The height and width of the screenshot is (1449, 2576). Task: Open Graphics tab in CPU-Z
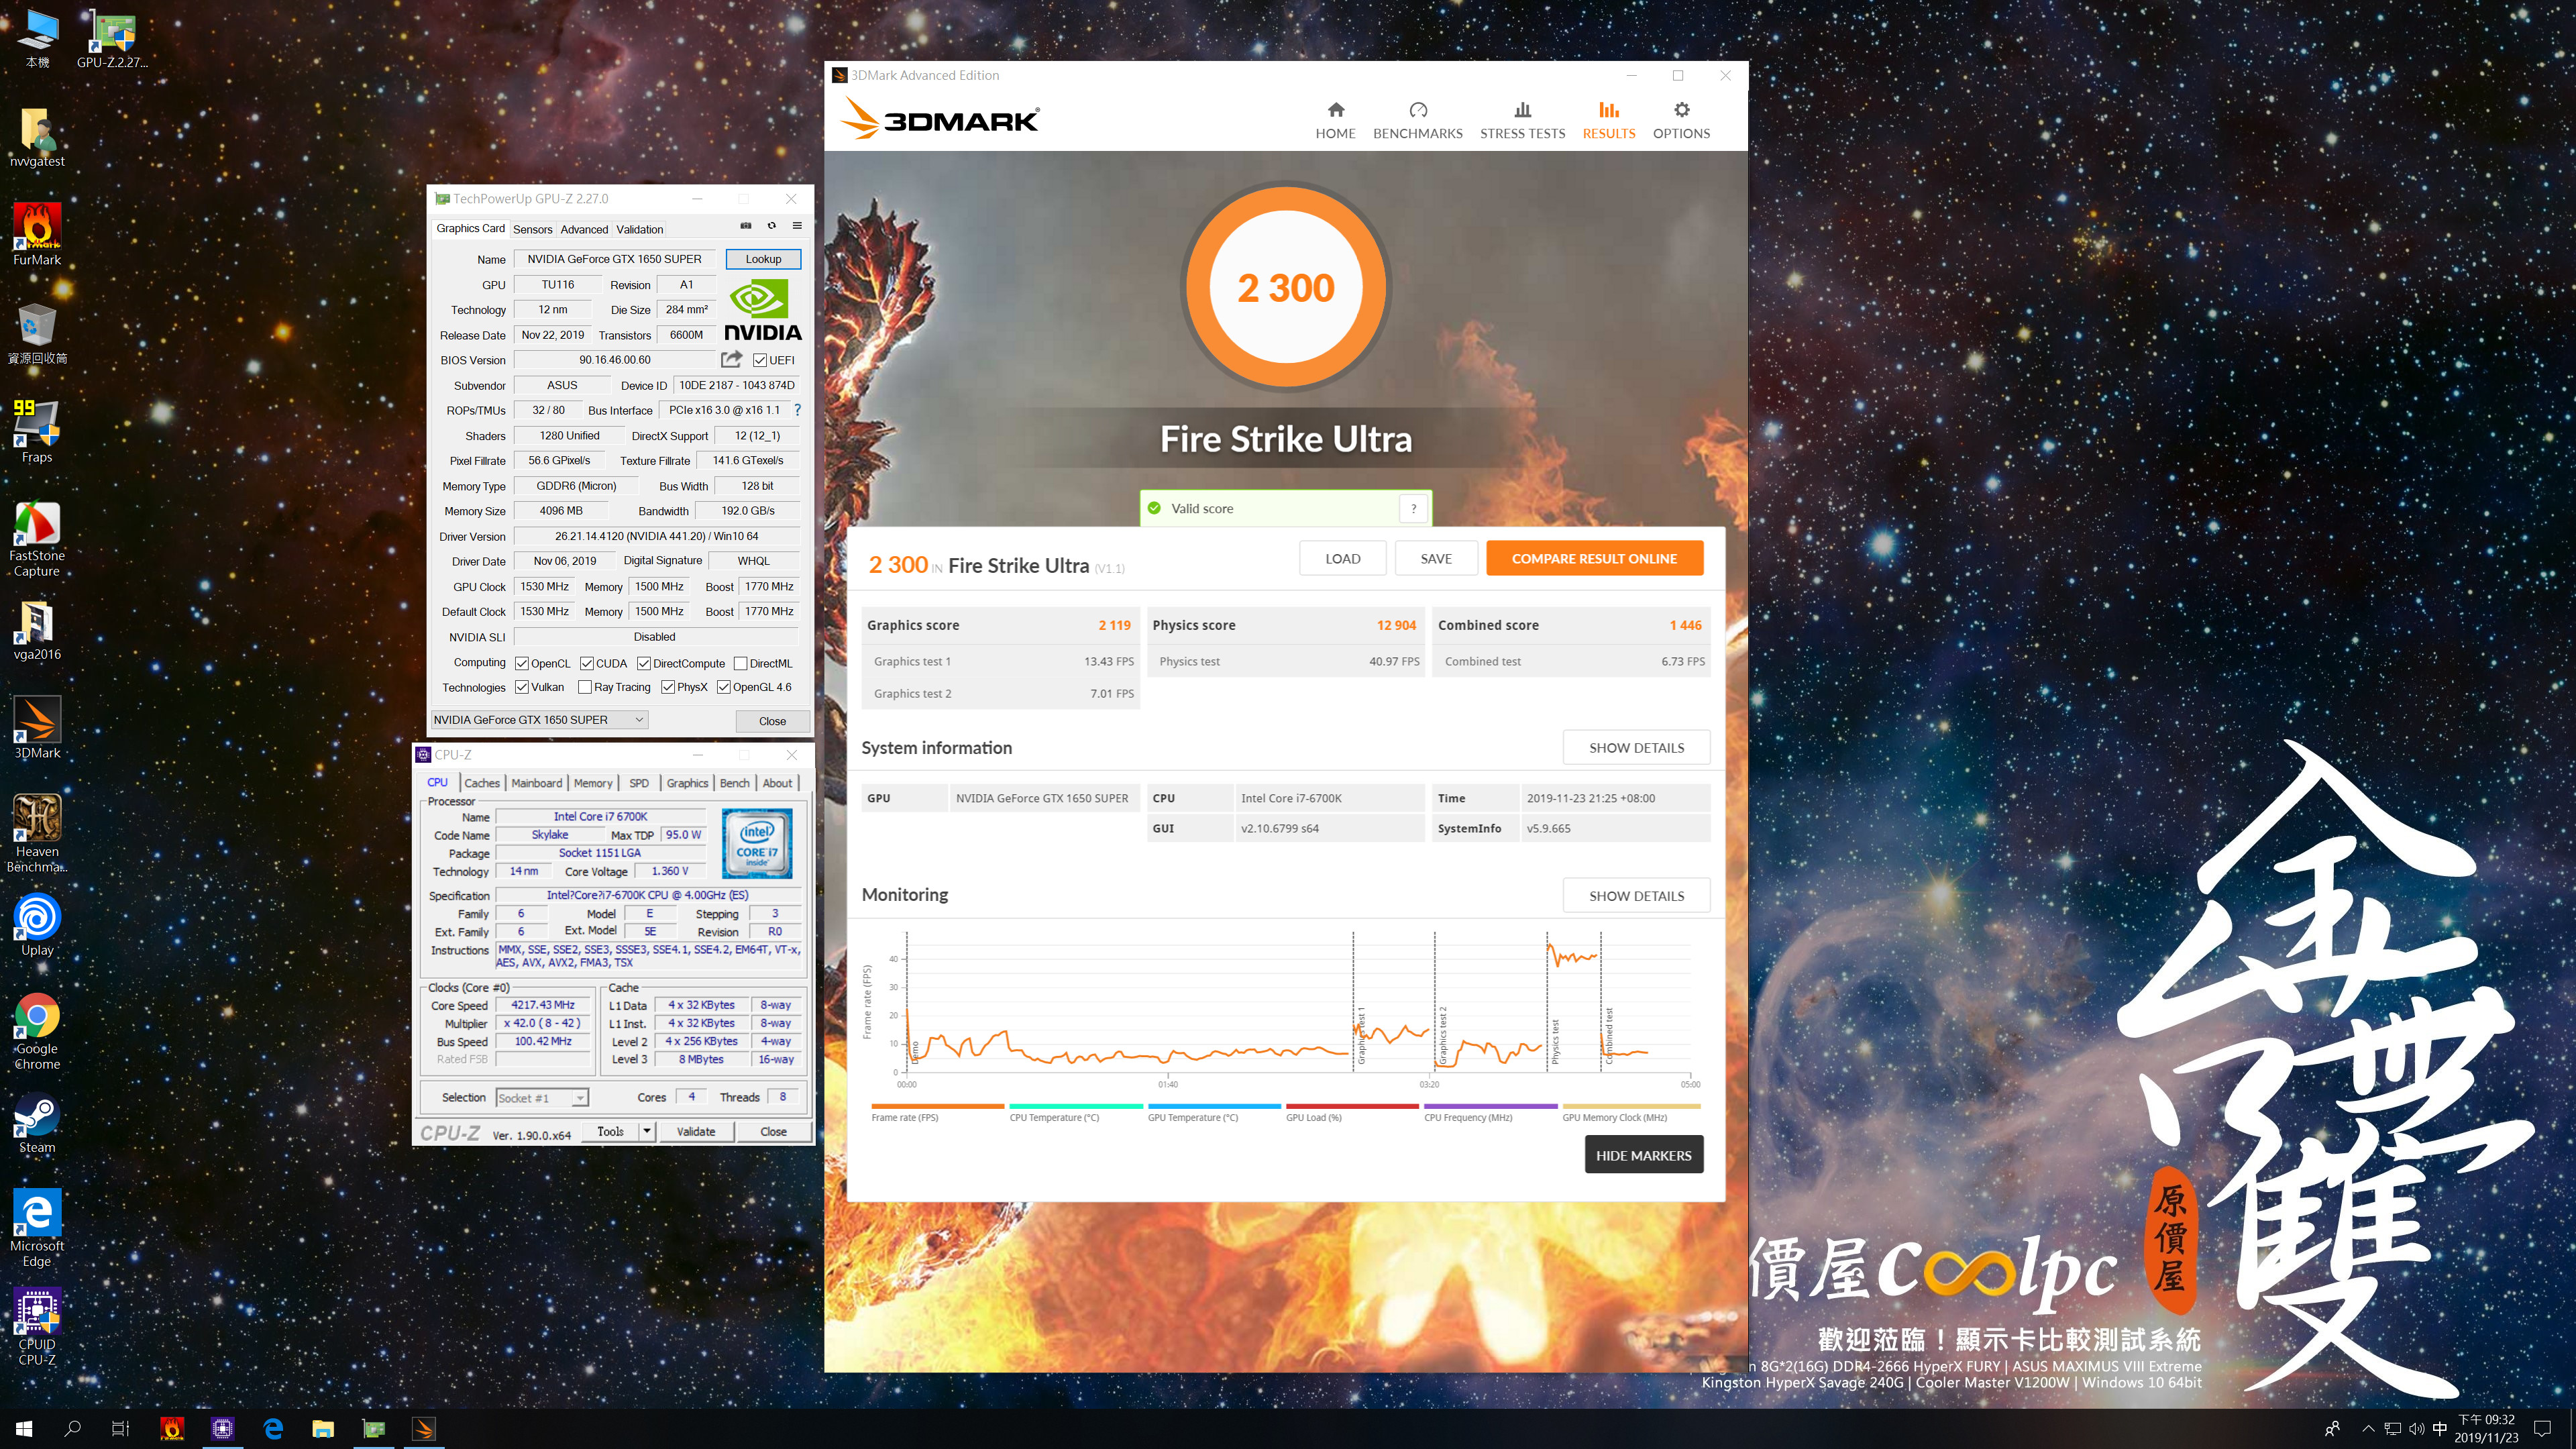(687, 783)
